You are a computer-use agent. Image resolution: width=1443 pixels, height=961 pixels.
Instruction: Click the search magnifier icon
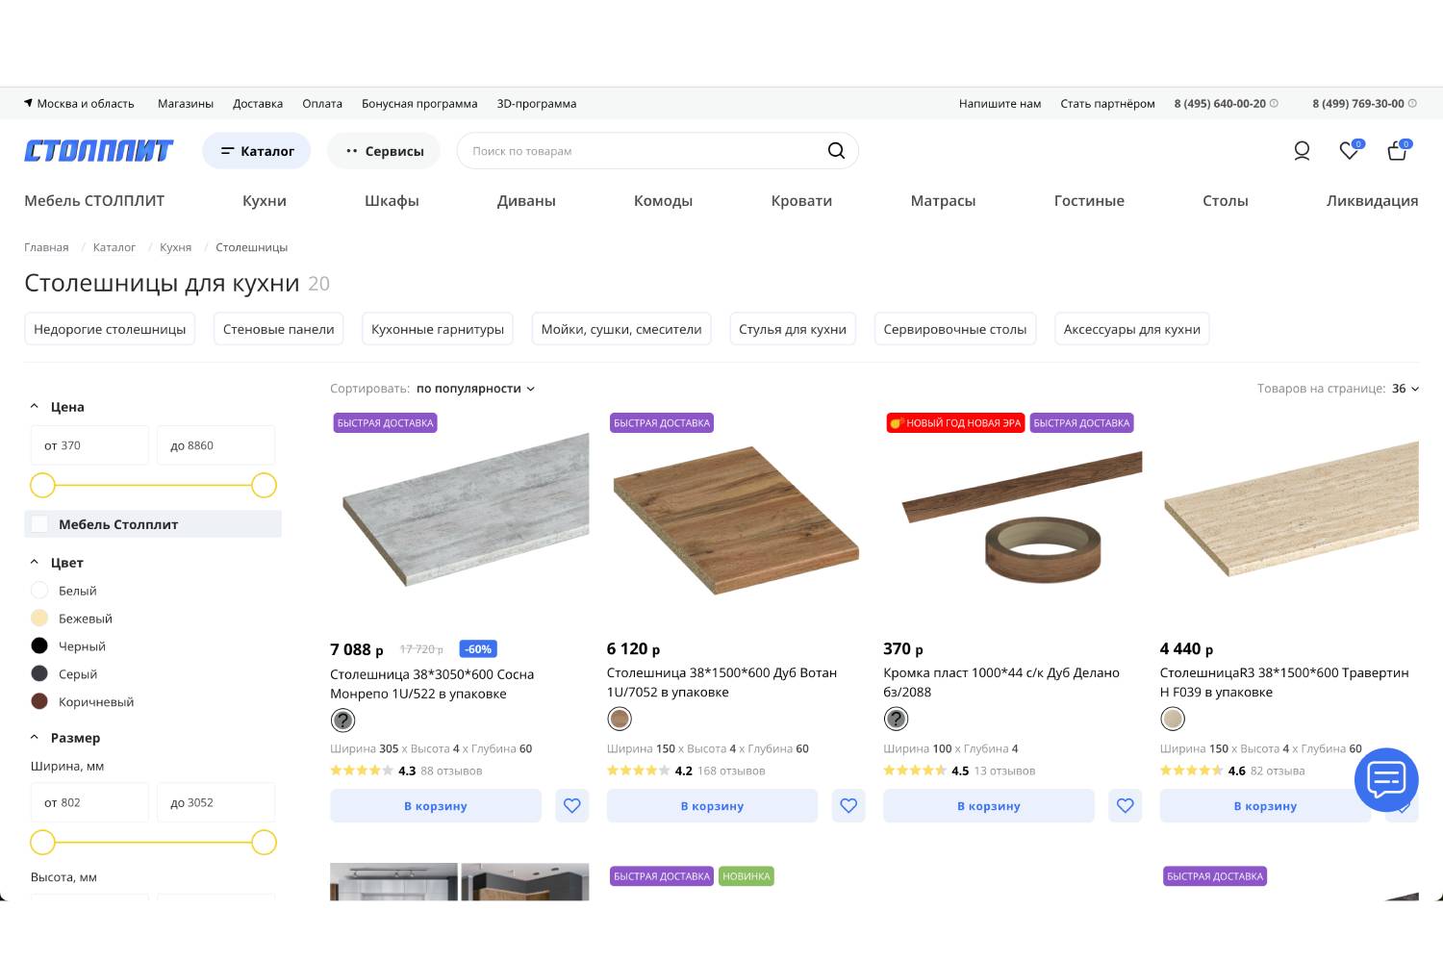(x=836, y=151)
